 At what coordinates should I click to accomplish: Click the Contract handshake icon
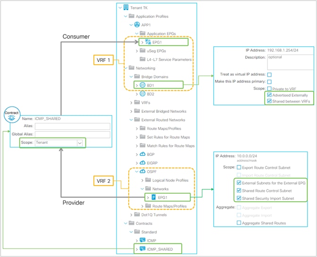pyautogui.click(x=12, y=118)
